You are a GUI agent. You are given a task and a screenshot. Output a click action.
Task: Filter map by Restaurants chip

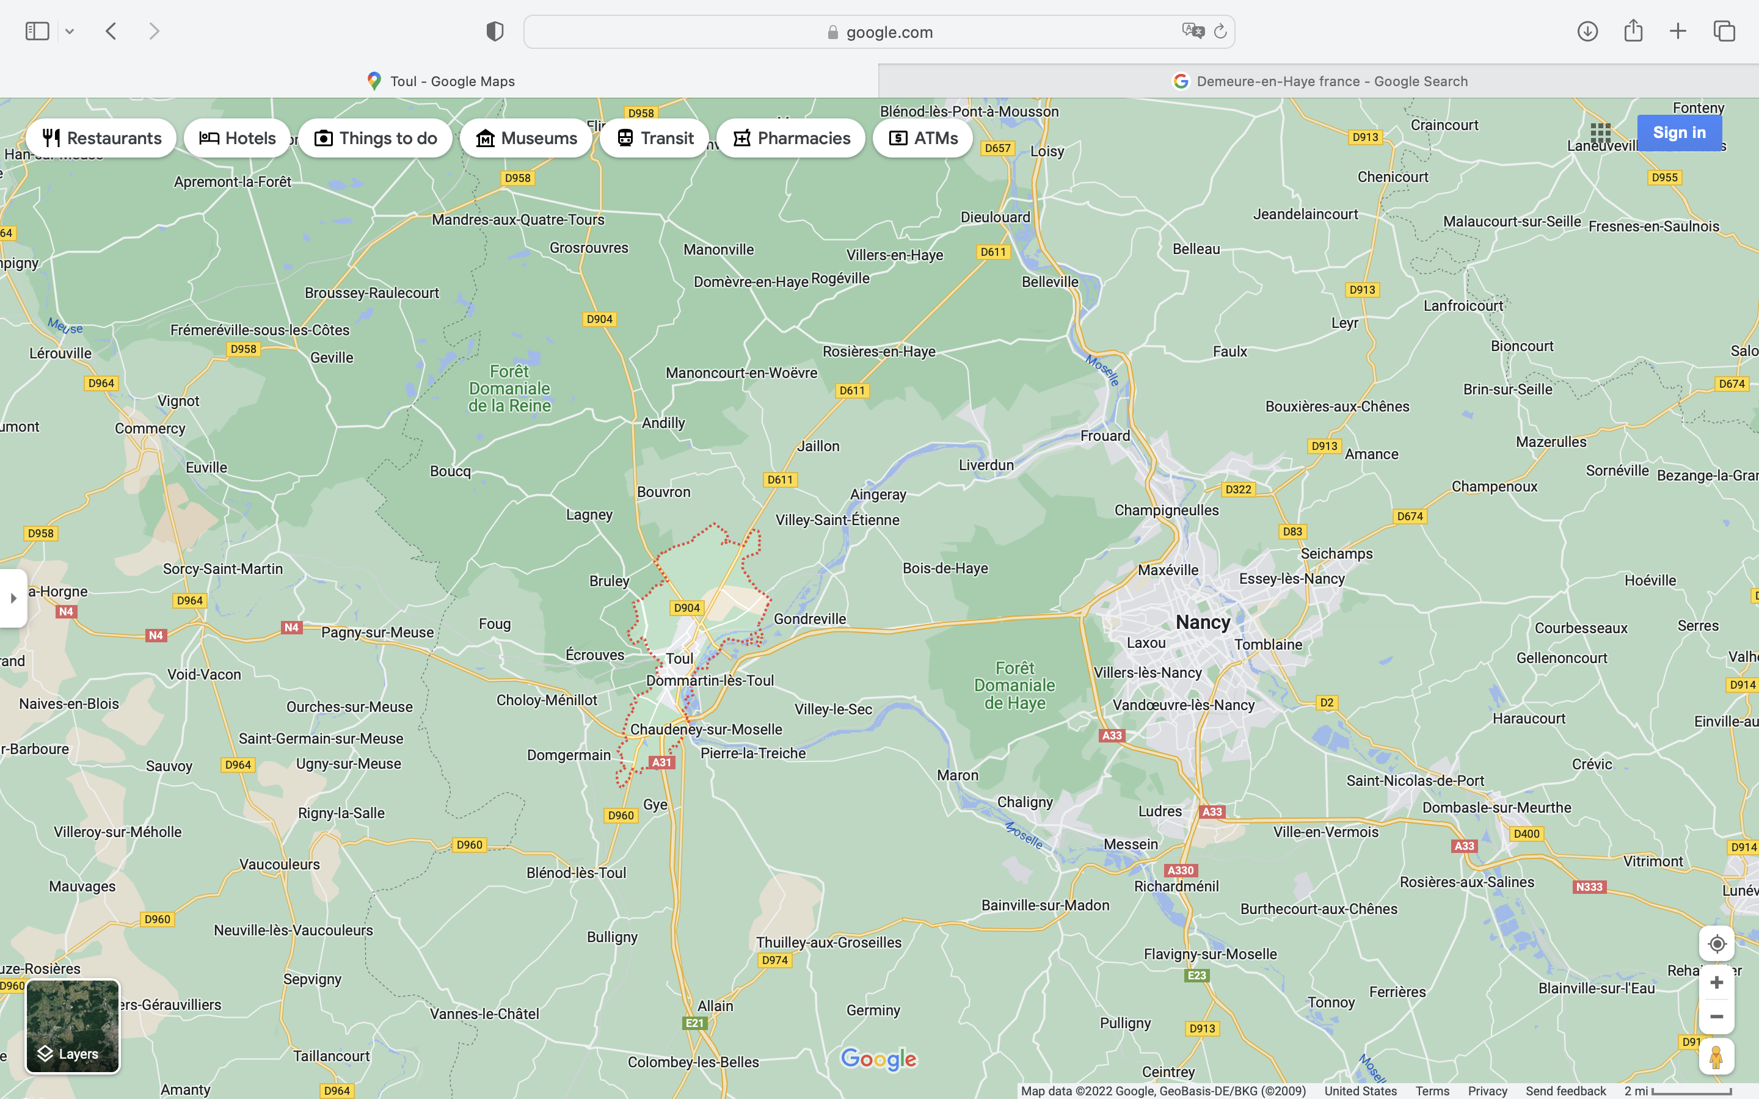click(x=102, y=138)
